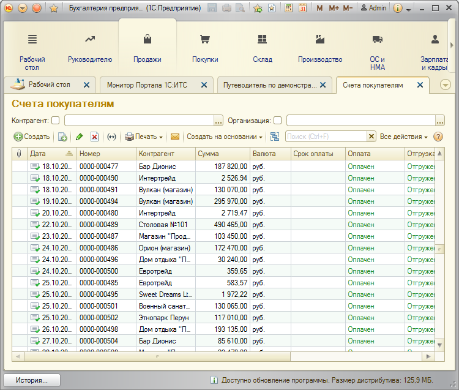Click the Контрагент filter input field
Image resolution: width=459 pixels, height=390 pixels.
[140, 121]
